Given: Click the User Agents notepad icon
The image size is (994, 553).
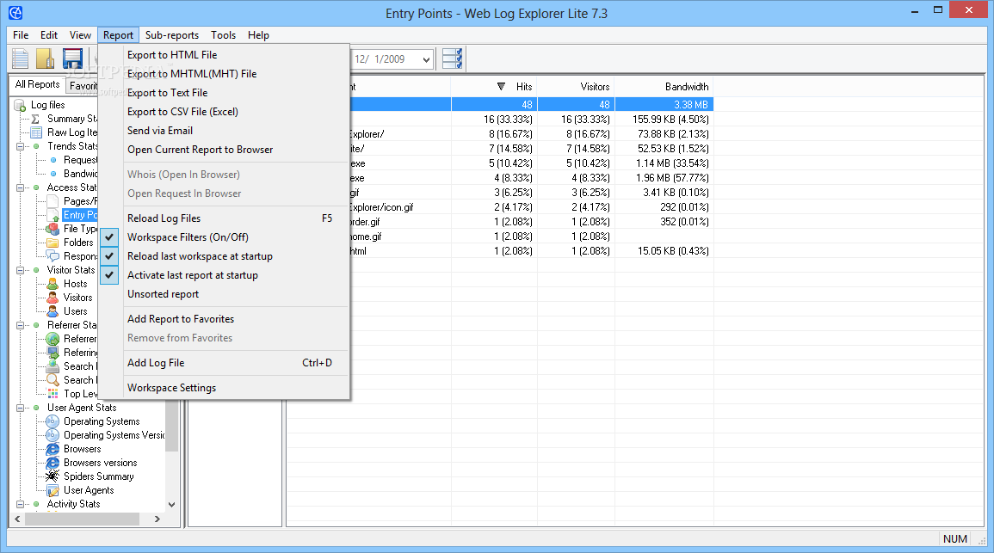Looking at the screenshot, I should (x=52, y=490).
